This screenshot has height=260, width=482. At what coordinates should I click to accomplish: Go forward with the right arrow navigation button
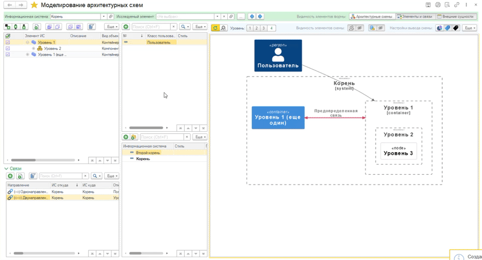coord(21,5)
